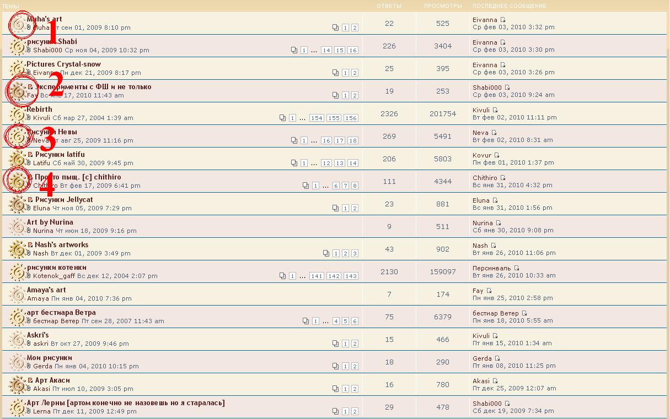Click latest post icon next to Персинваль
This screenshot has width=670, height=419.
(x=517, y=268)
